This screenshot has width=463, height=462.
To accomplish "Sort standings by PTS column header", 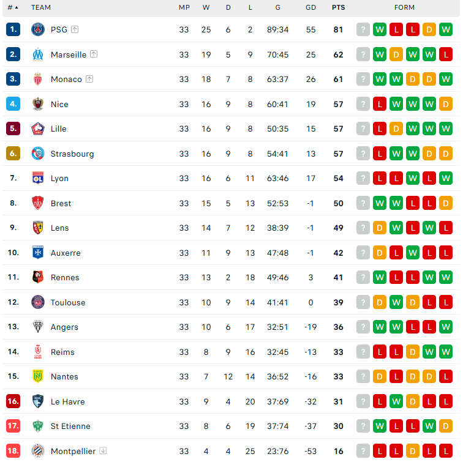I will point(339,7).
